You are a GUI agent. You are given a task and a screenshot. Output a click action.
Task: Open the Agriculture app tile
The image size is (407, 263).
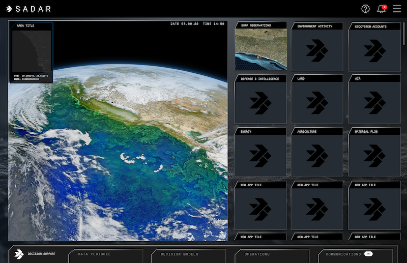[x=317, y=154]
